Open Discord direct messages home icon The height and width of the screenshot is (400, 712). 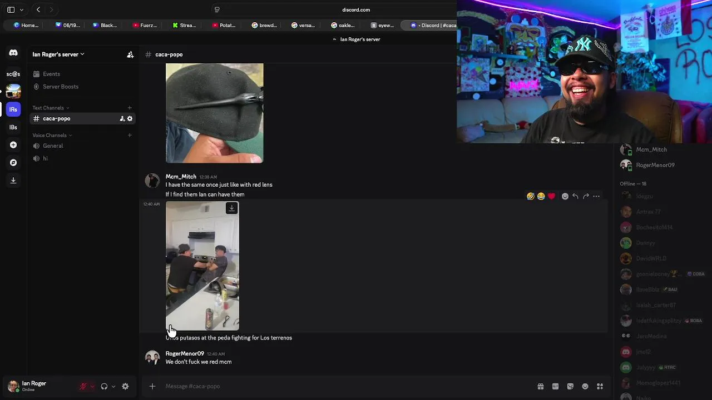click(x=13, y=53)
